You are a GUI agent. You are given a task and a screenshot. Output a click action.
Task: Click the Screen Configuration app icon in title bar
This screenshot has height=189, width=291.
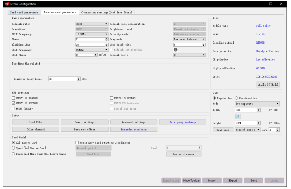7,4
